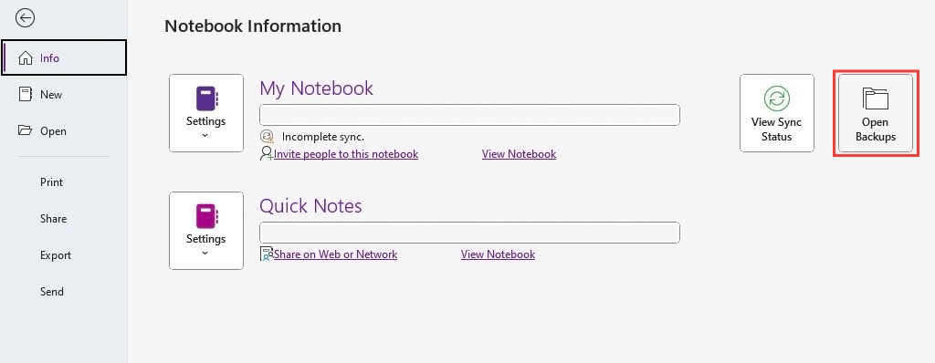Expand My Notebook Settings dropdown chevron
The height and width of the screenshot is (363, 935).
coord(205,136)
